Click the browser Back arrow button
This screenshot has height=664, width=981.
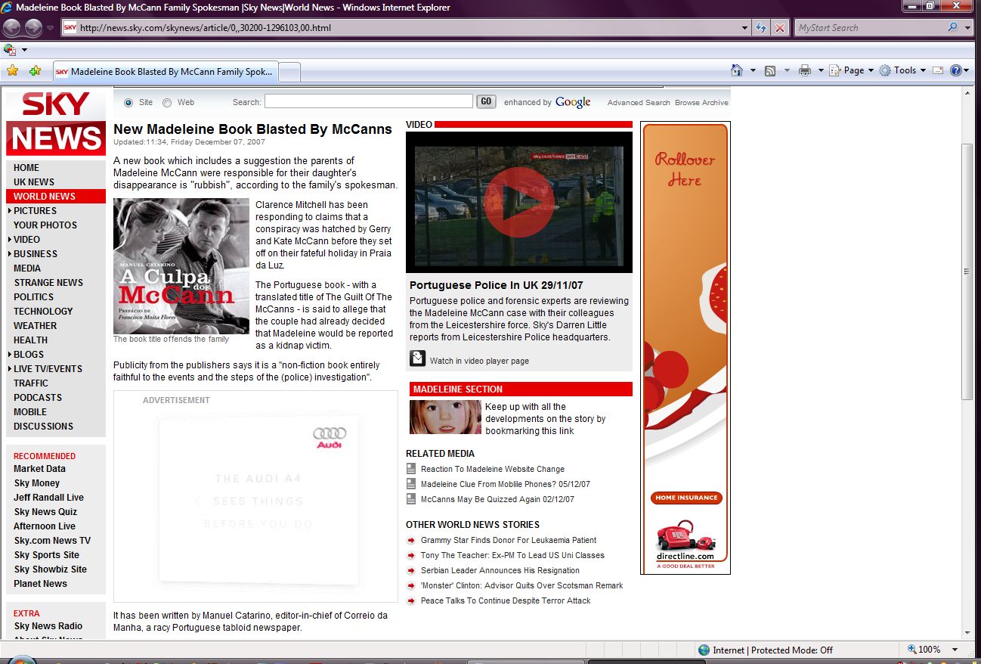coord(11,28)
